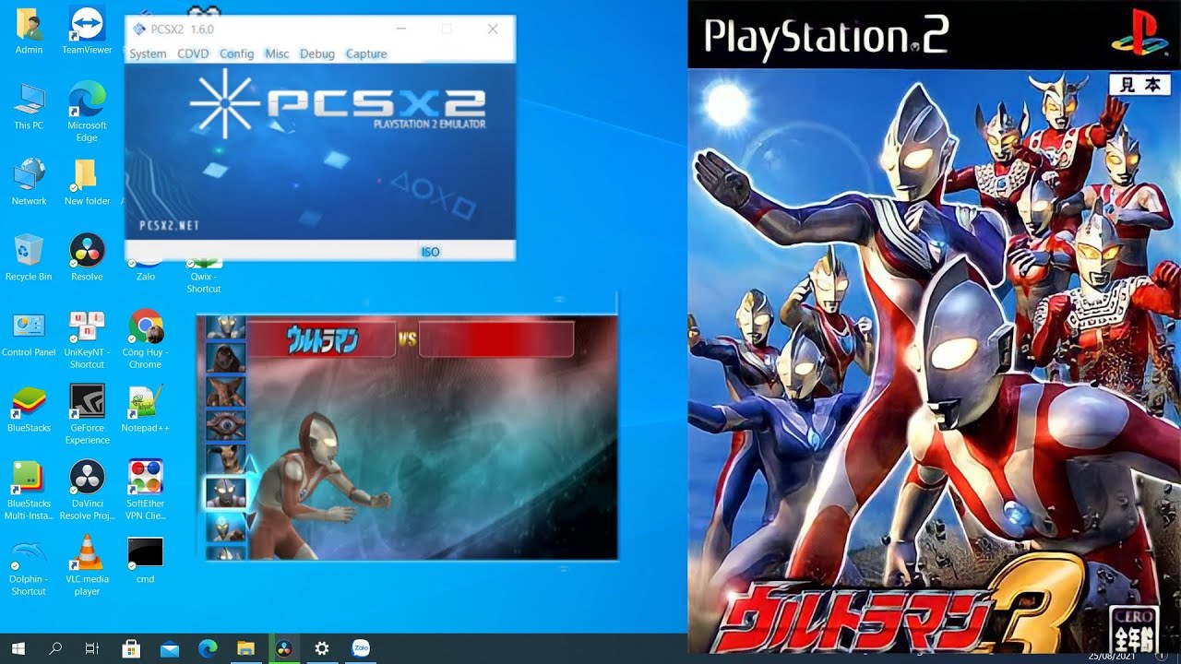This screenshot has width=1181, height=664.
Task: Open the Config menu in PCSX2
Action: (x=236, y=53)
